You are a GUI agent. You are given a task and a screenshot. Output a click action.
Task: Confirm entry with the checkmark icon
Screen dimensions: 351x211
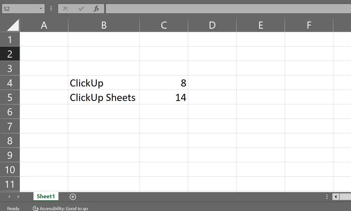tap(81, 9)
